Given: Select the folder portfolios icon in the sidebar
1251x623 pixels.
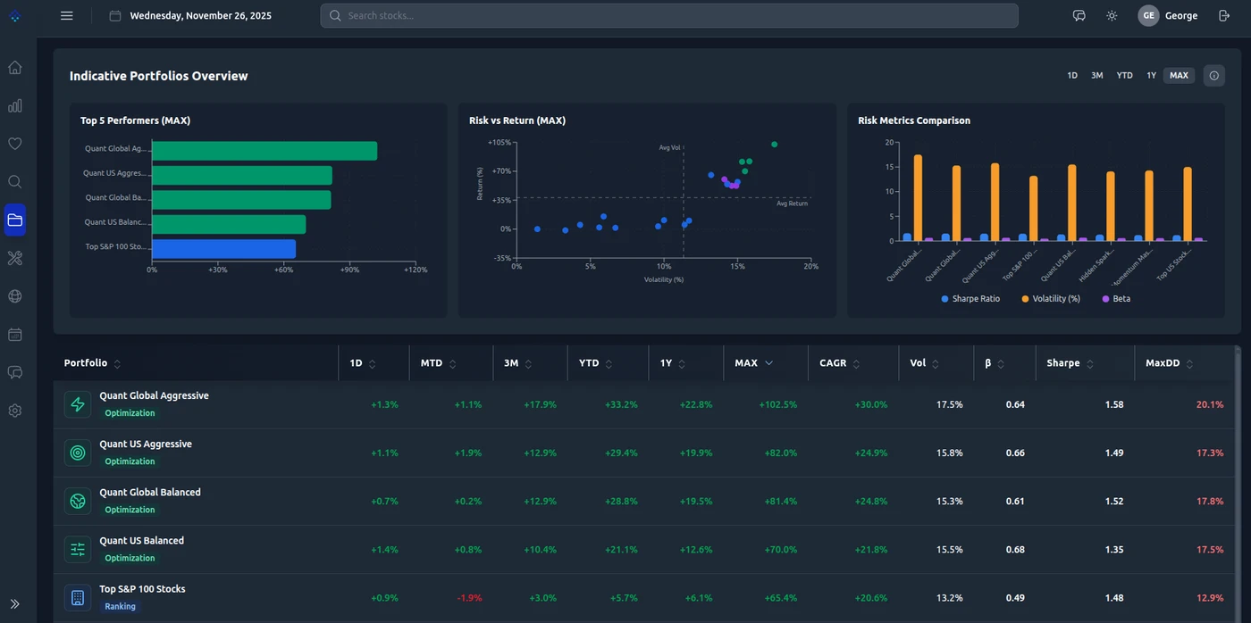Looking at the screenshot, I should click(x=15, y=220).
